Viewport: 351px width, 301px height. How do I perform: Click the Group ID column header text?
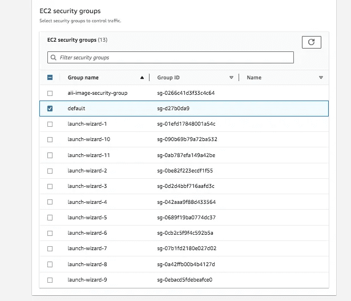point(168,78)
